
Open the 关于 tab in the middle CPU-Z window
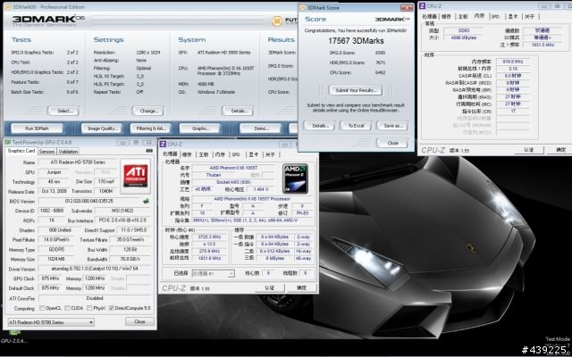point(270,154)
